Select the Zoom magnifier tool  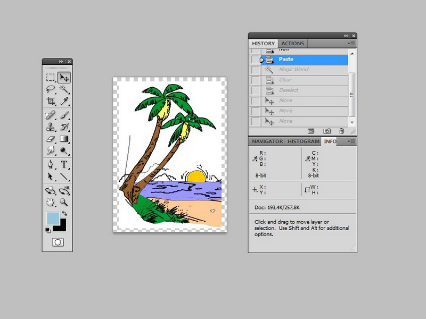pos(64,202)
